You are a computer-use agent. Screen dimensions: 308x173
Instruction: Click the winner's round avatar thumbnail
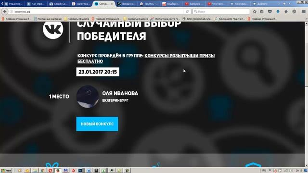pyautogui.click(x=88, y=97)
